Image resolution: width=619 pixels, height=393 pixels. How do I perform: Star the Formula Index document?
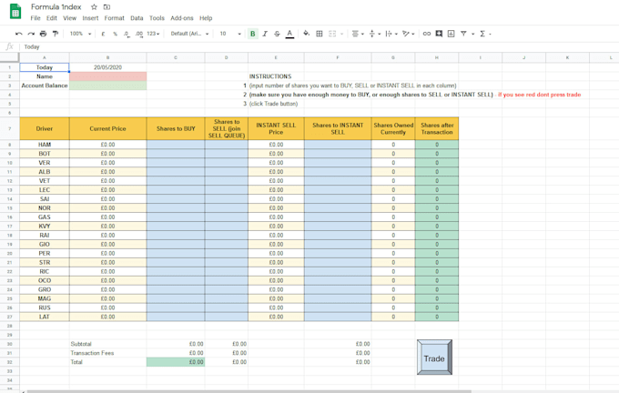[94, 6]
